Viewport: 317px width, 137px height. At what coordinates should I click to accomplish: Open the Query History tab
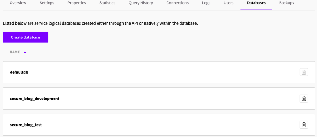coord(141,3)
